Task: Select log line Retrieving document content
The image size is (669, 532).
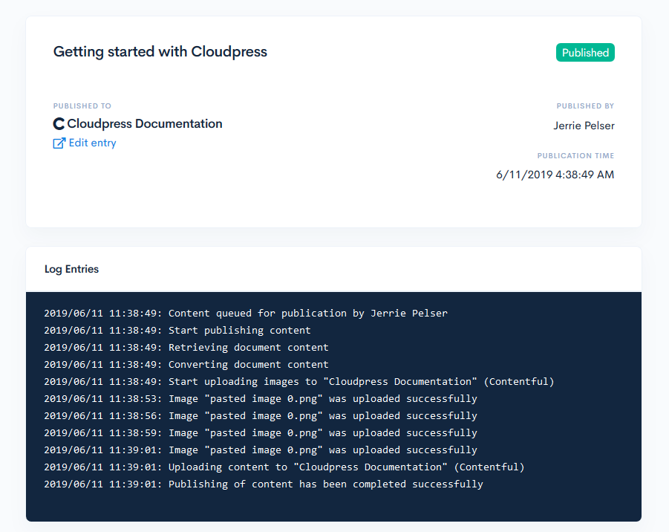Action: point(186,348)
